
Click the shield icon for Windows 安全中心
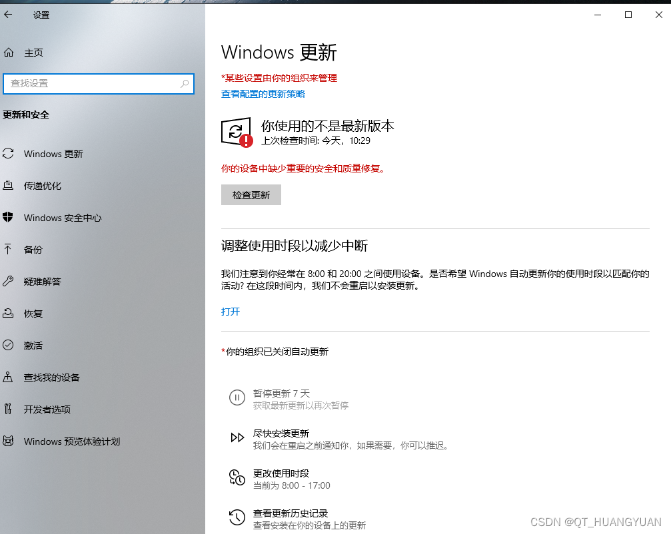tap(8, 217)
